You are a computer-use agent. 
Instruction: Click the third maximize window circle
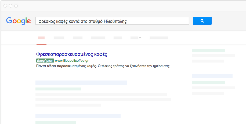(x=16, y=6)
